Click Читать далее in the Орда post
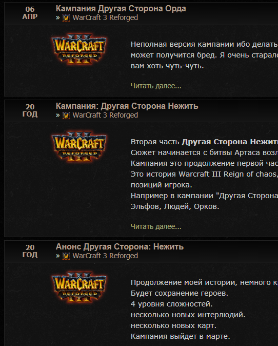Screen dimensions: 278x346 point(156,86)
